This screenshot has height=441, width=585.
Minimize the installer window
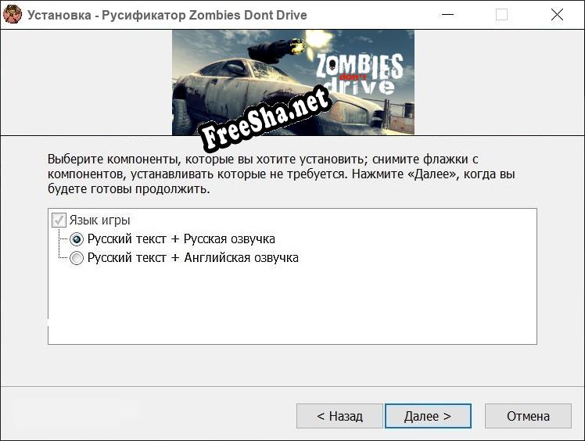447,15
